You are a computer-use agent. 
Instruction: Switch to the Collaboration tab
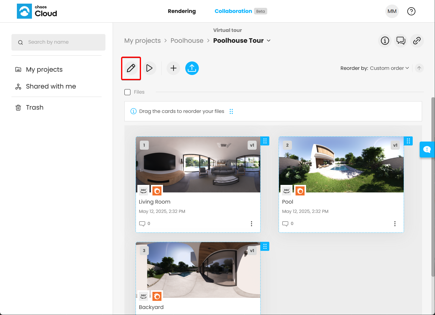click(x=233, y=11)
